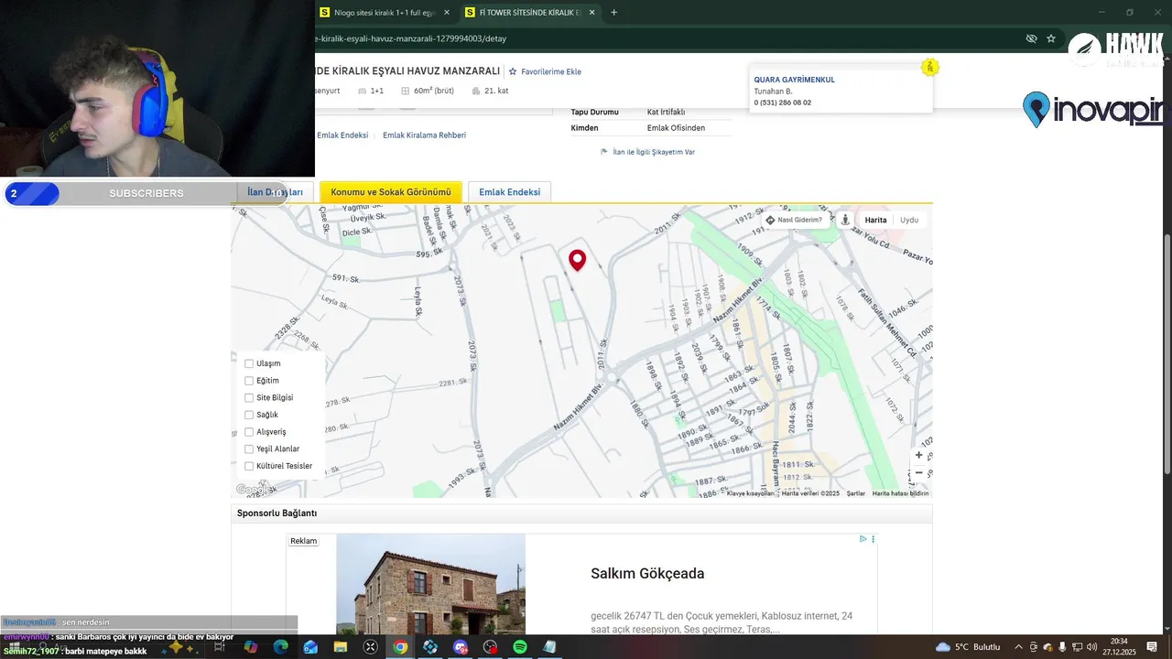The image size is (1172, 659).
Task: Click Emlak Kiralama Rehberi link
Action: 424,135
